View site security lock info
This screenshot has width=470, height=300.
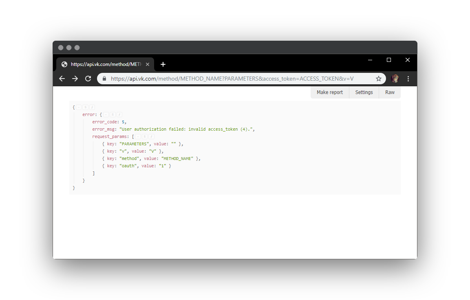coord(104,79)
